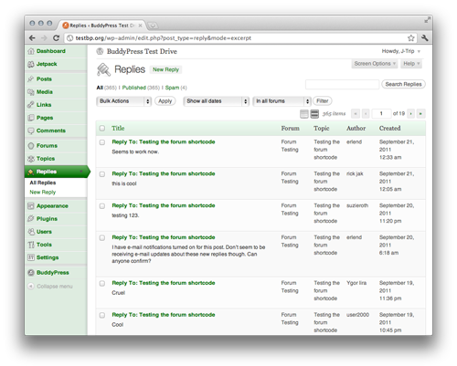Go to next page arrow
The width and height of the screenshot is (457, 366).
coord(411,114)
